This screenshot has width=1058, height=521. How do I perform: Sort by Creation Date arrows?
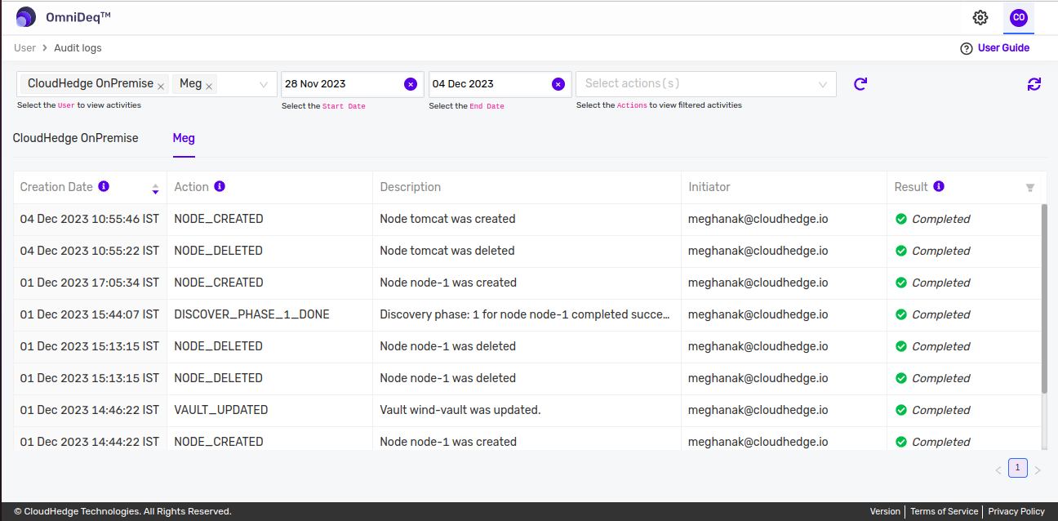point(155,189)
